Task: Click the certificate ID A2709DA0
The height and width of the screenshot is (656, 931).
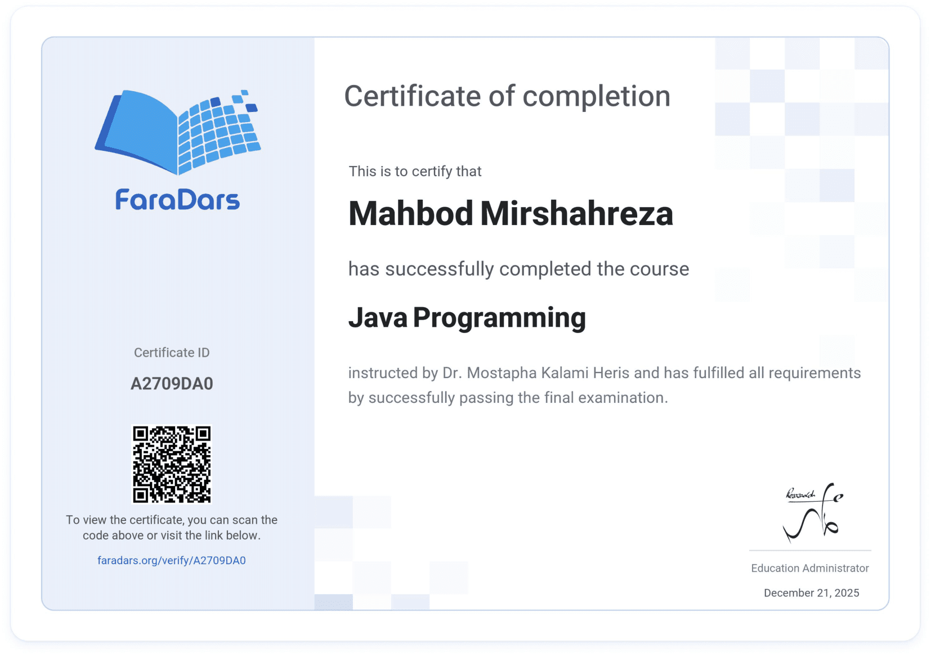Action: point(172,383)
